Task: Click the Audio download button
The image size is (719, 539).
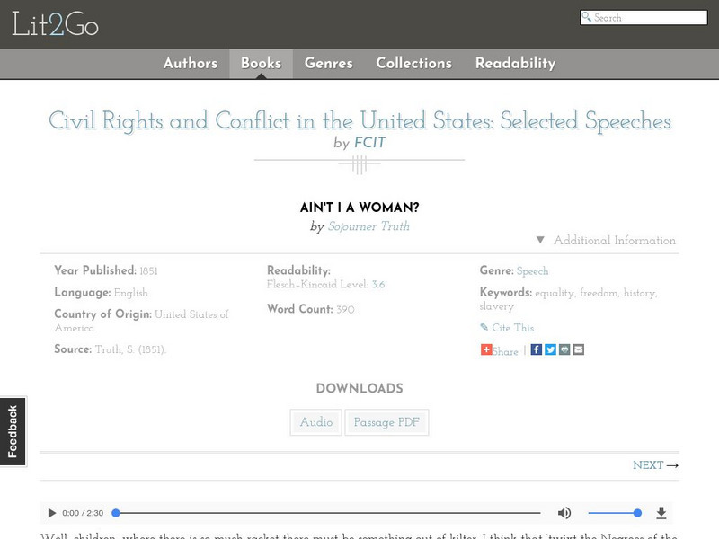Action: tap(316, 422)
